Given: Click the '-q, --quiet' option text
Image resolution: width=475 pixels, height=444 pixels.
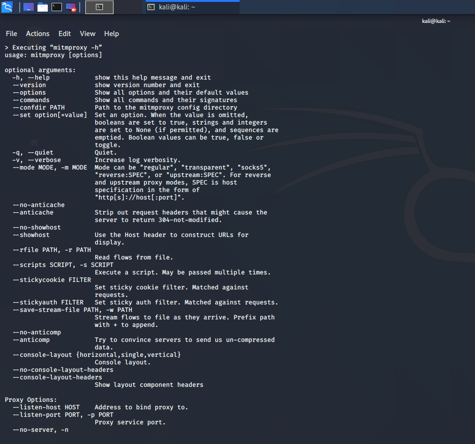Looking at the screenshot, I should (33, 153).
